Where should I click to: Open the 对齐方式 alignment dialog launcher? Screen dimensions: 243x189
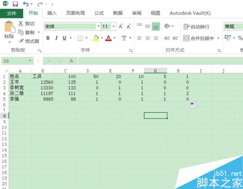pos(219,51)
